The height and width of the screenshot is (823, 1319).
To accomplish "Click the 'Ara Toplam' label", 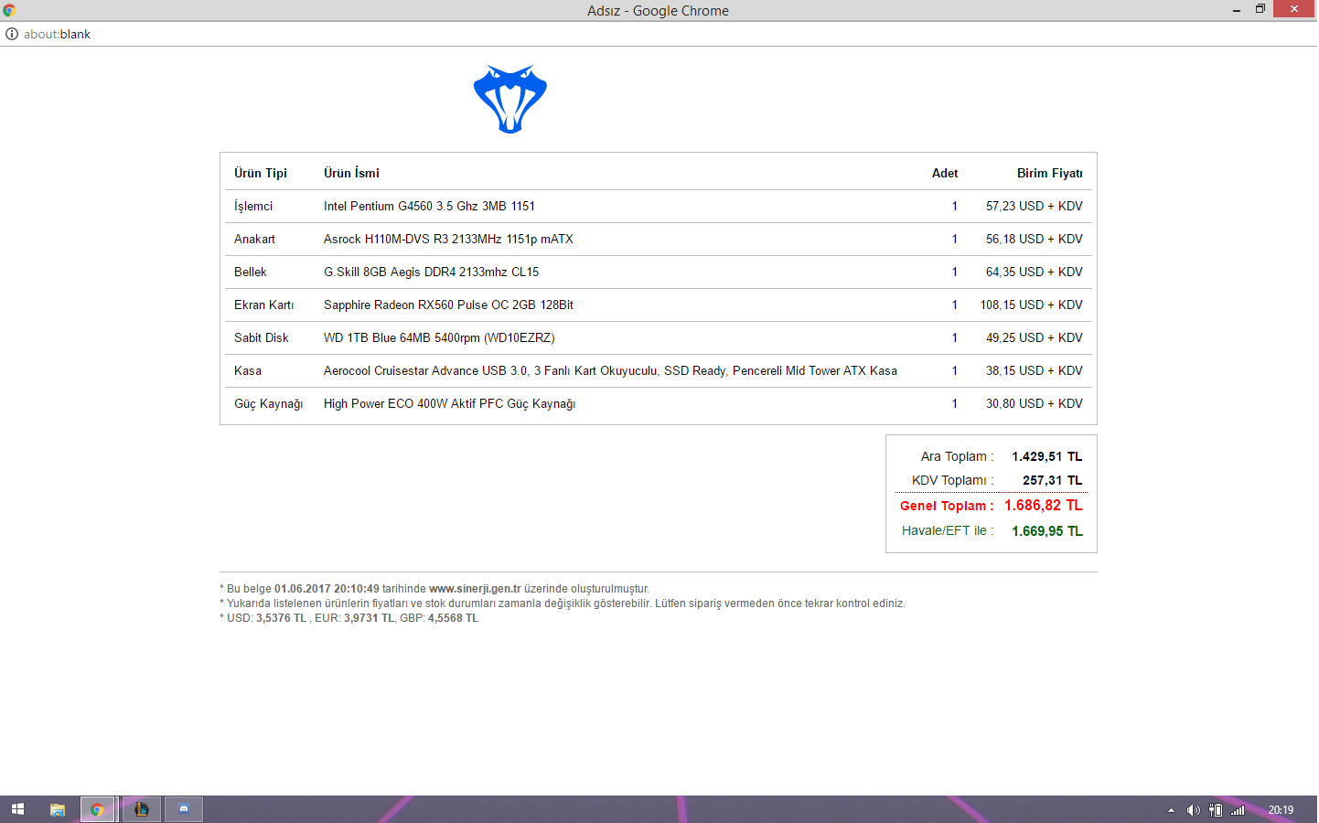I will 957,456.
